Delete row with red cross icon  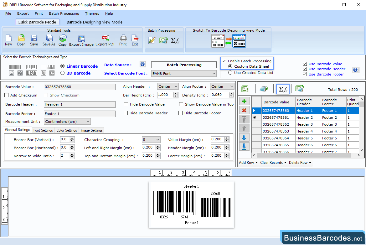(x=244, y=110)
